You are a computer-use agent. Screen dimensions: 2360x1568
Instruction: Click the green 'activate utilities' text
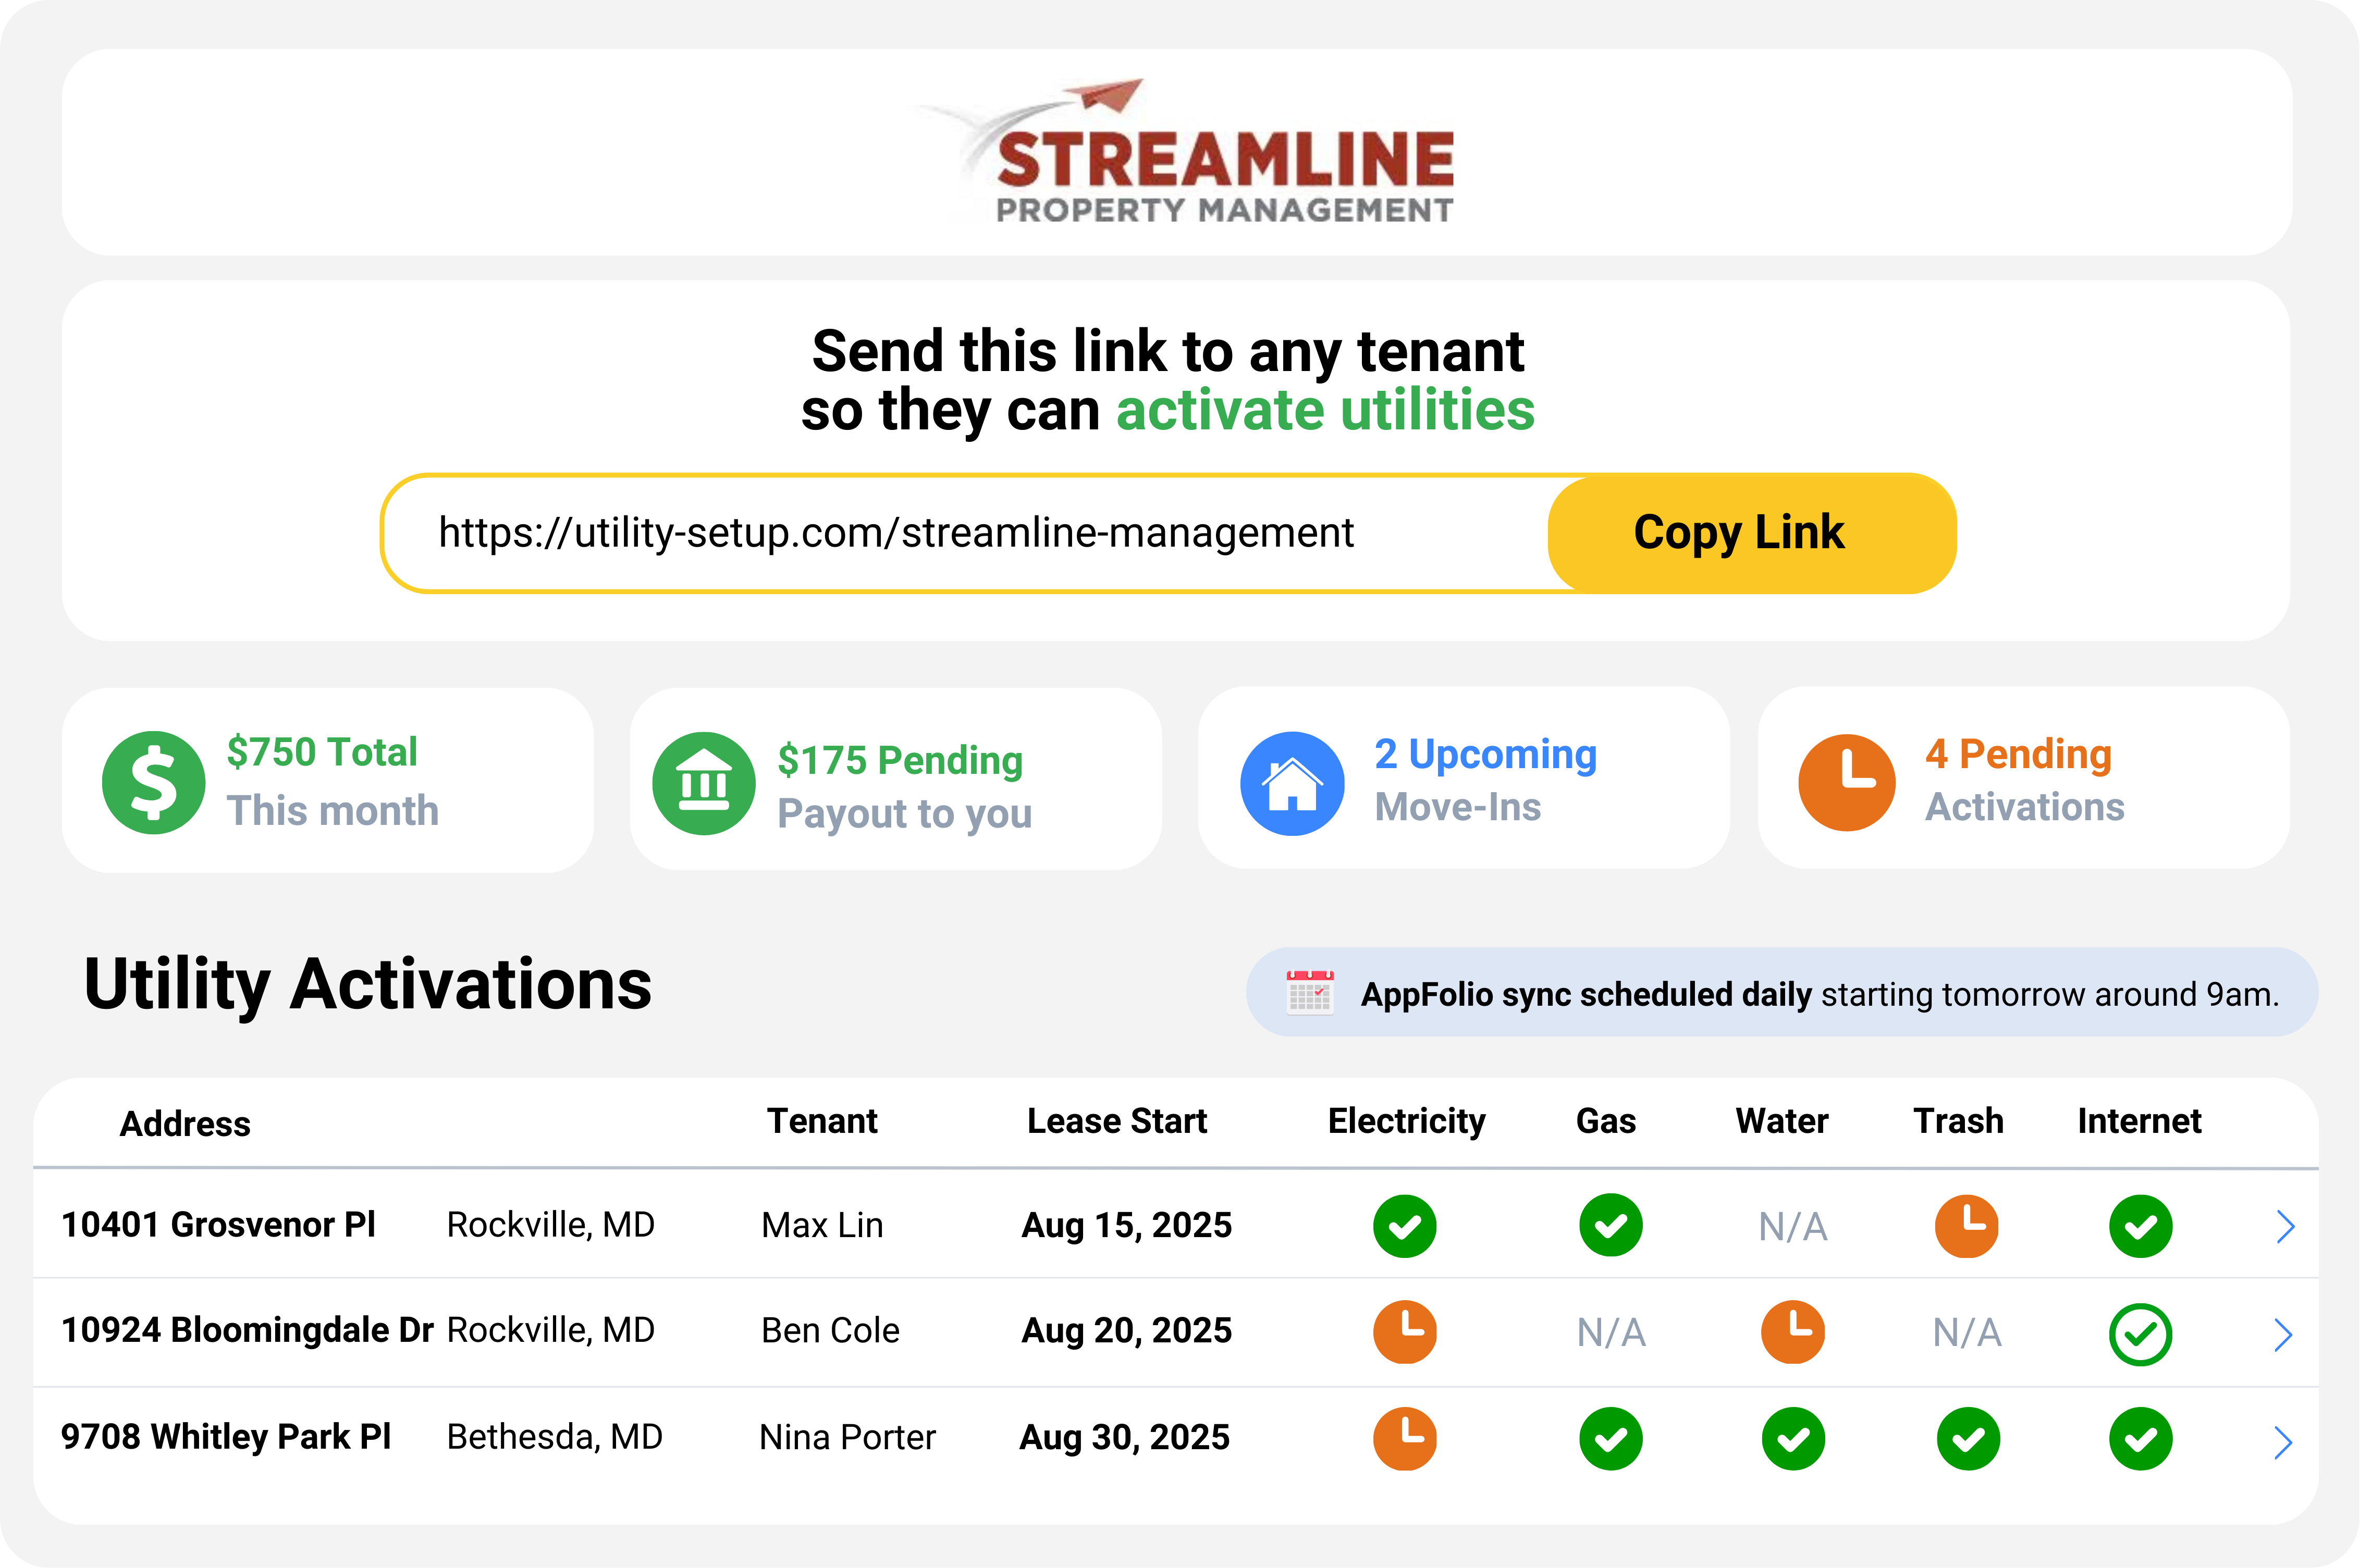pos(1325,411)
